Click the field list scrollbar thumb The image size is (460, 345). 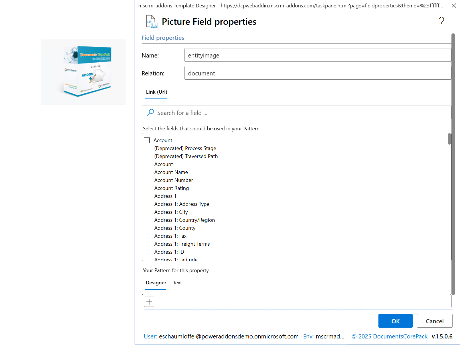(449, 139)
